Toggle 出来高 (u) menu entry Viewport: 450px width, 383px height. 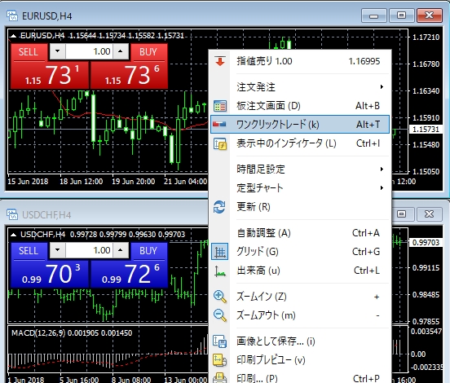coord(300,271)
